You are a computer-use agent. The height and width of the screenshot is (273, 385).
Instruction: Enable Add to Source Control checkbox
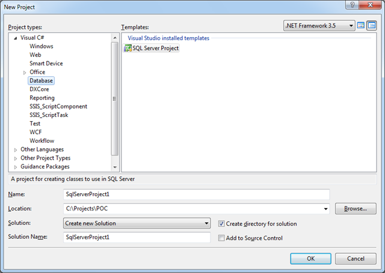click(222, 238)
